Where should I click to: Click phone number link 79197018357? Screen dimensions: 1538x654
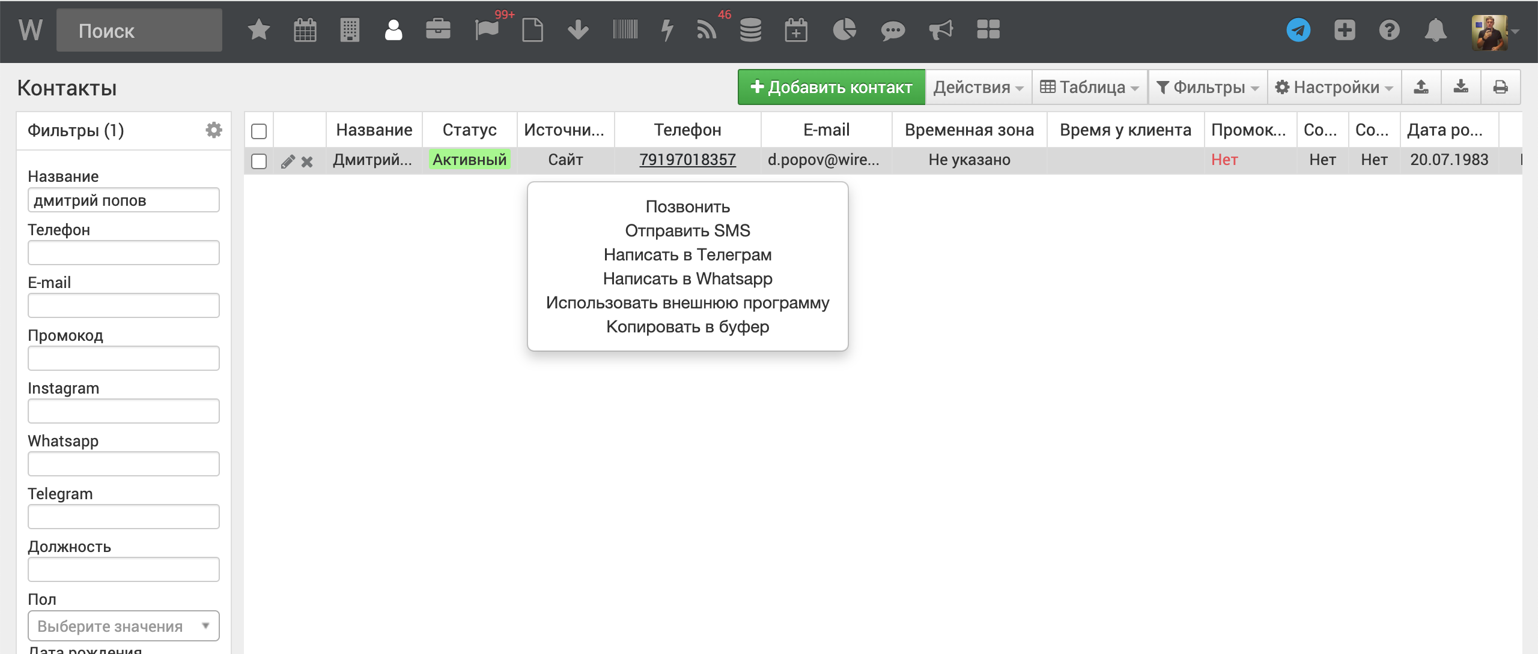click(x=687, y=160)
